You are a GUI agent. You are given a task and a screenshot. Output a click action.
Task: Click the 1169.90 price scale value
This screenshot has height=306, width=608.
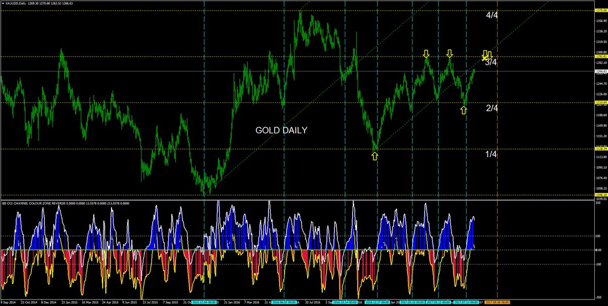pyautogui.click(x=601, y=126)
